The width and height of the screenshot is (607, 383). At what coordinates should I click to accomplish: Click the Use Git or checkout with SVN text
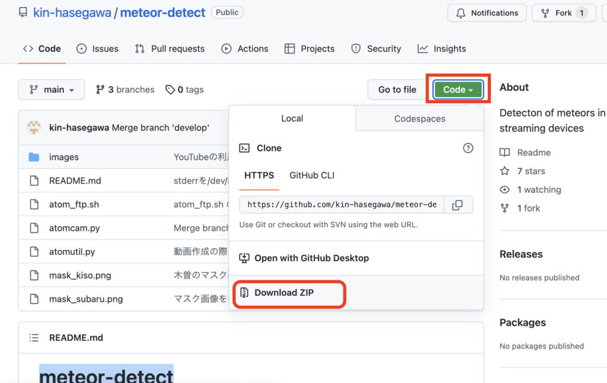328,225
